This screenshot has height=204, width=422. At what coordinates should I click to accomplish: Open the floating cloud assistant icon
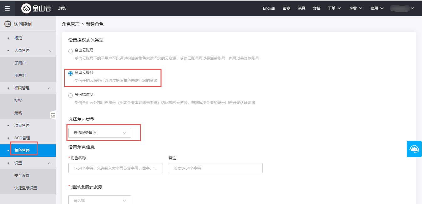point(414,149)
